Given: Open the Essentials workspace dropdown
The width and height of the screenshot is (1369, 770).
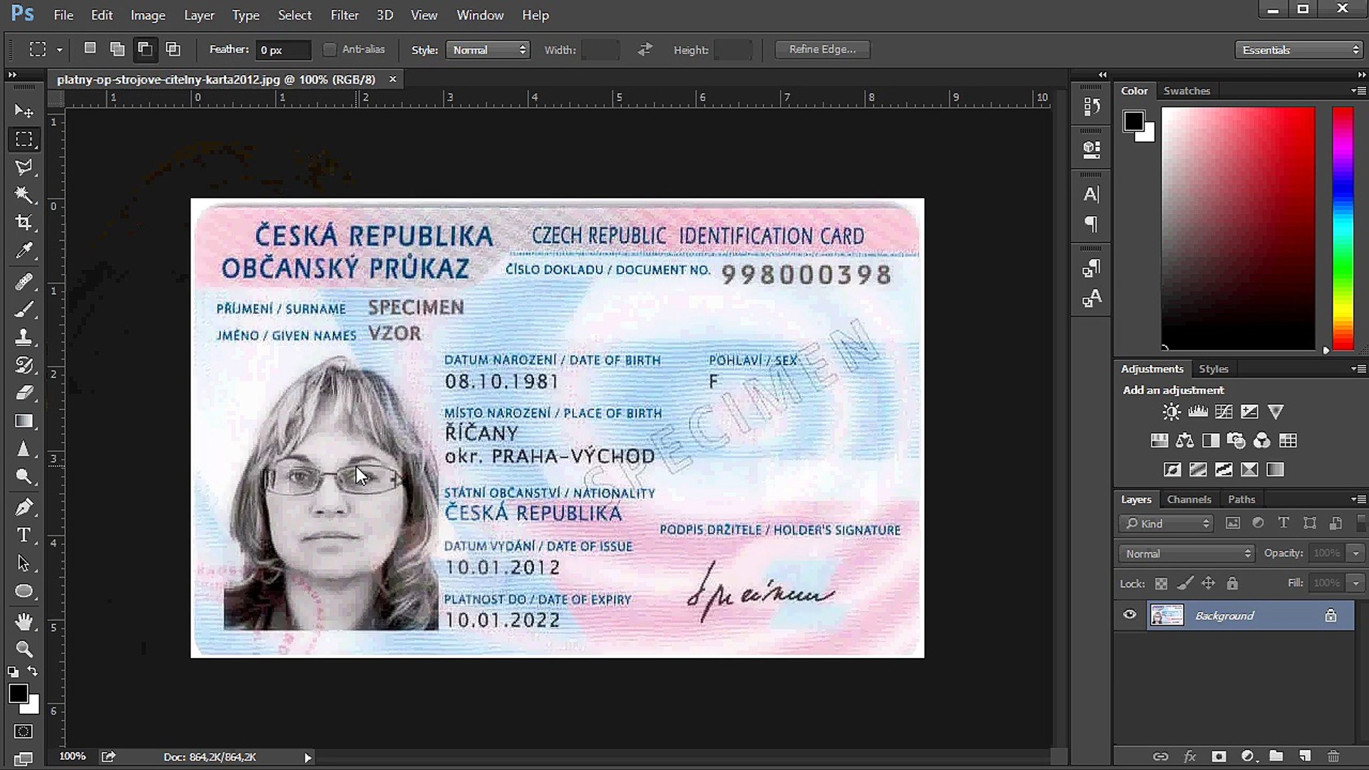Looking at the screenshot, I should point(1299,50).
